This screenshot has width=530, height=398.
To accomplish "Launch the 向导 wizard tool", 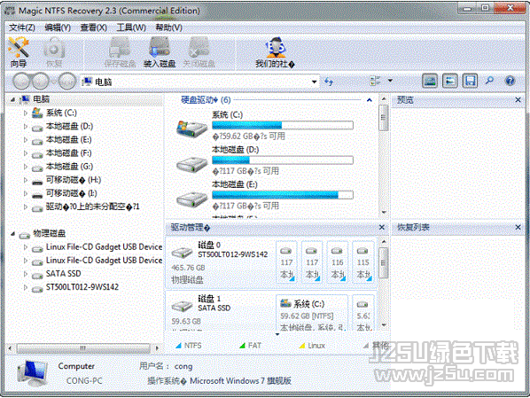I will (x=19, y=52).
